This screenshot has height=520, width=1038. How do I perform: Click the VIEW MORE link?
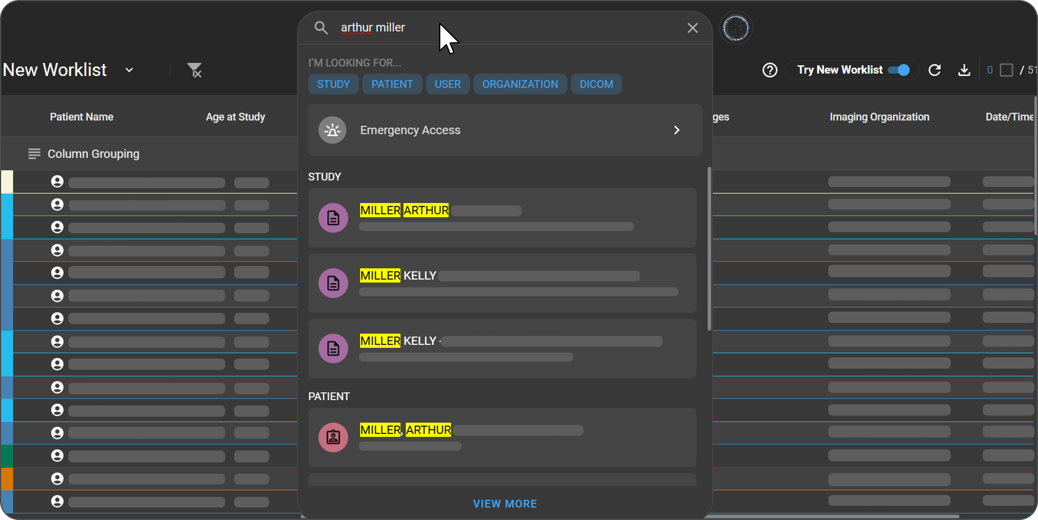pos(504,503)
